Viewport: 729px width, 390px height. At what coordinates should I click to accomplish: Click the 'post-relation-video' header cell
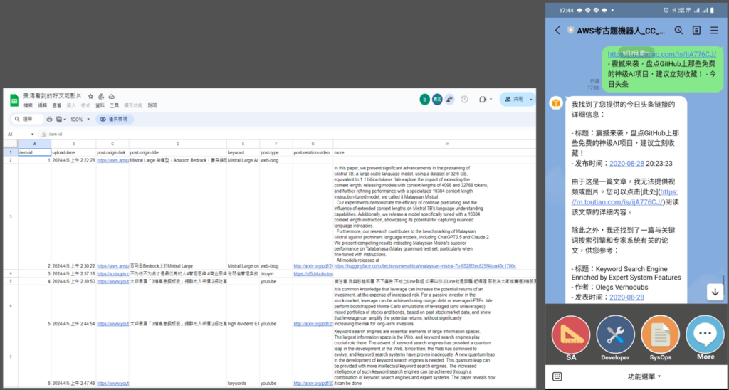313,152
